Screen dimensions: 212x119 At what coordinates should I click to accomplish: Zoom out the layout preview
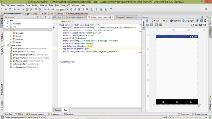(x=193, y=25)
